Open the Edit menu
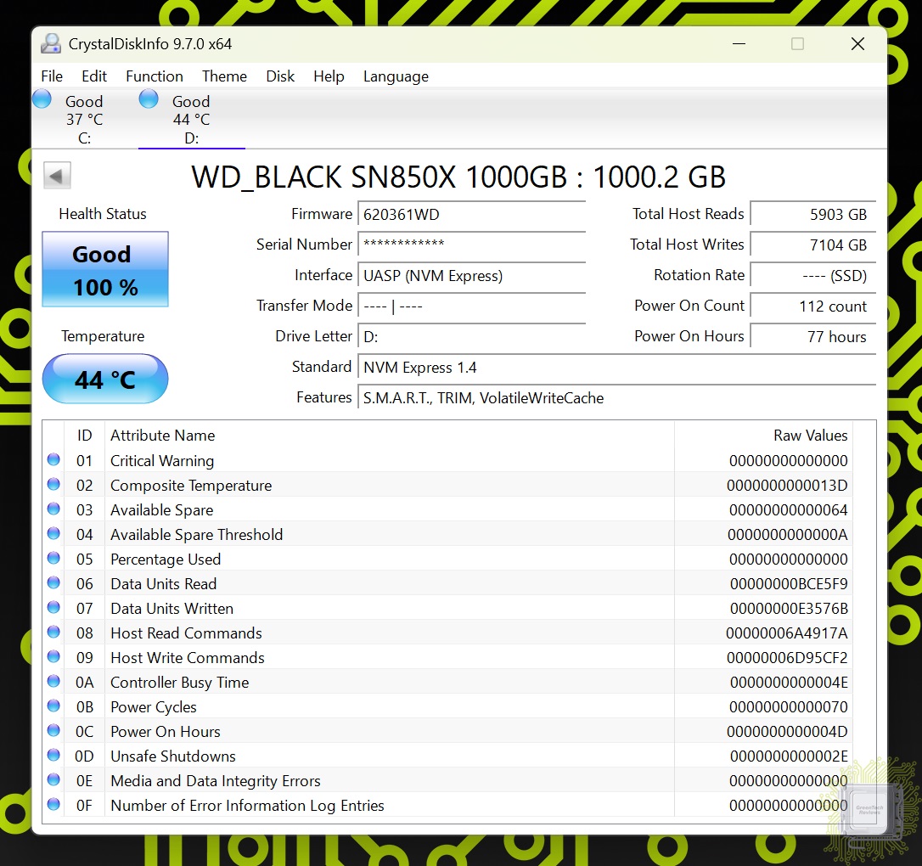Screen dimensions: 922x866 pyautogui.click(x=94, y=76)
